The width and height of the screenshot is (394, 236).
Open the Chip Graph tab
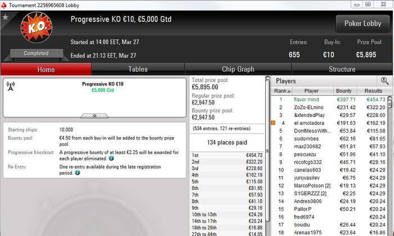coord(238,69)
